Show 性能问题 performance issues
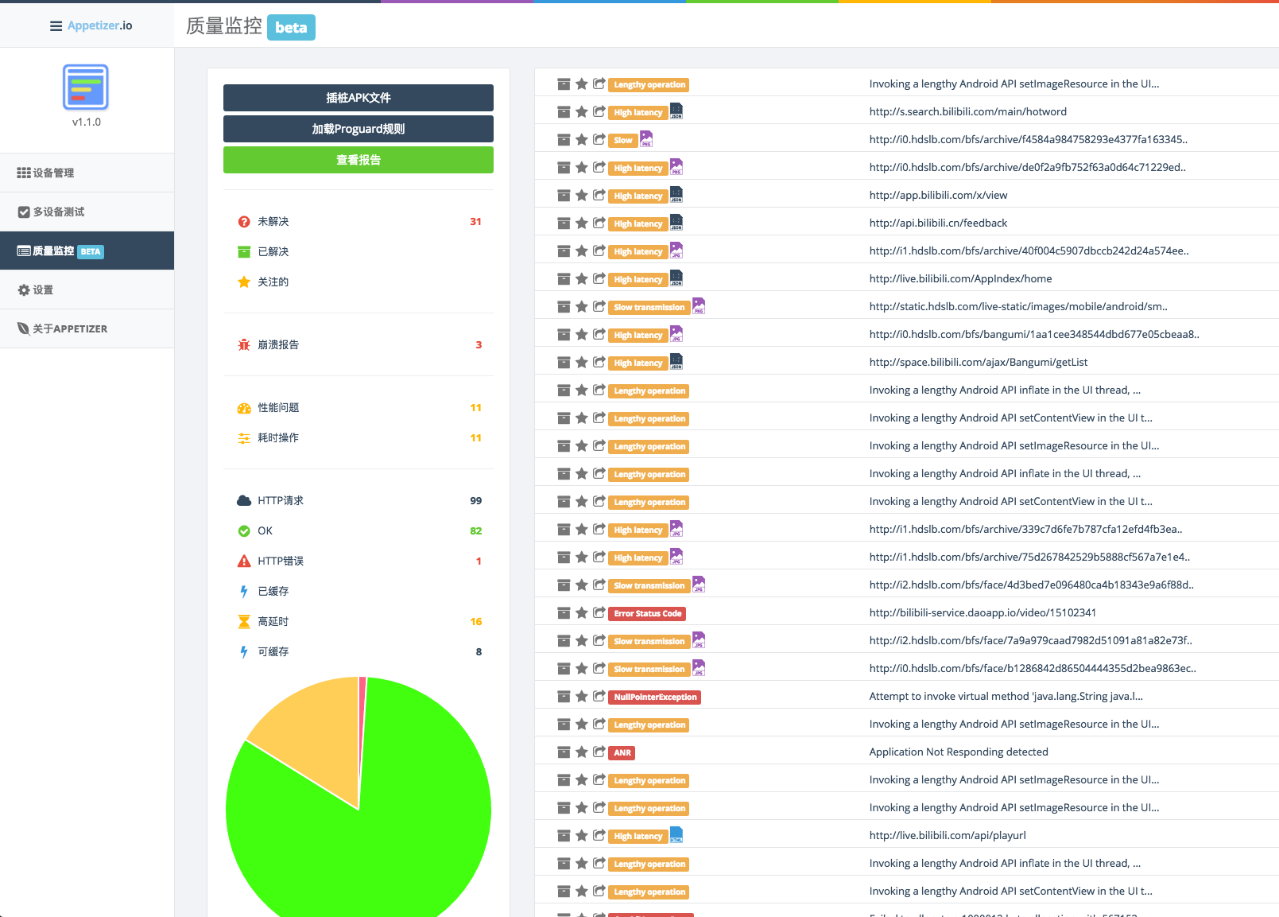The image size is (1279, 917). pos(359,407)
